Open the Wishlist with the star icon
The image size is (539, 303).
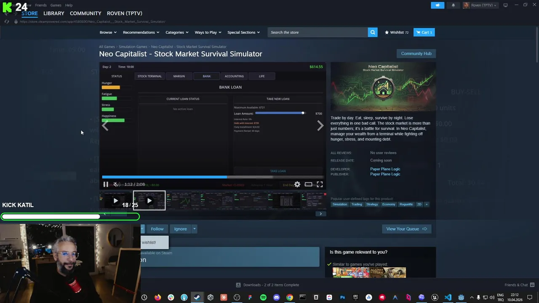396,32
